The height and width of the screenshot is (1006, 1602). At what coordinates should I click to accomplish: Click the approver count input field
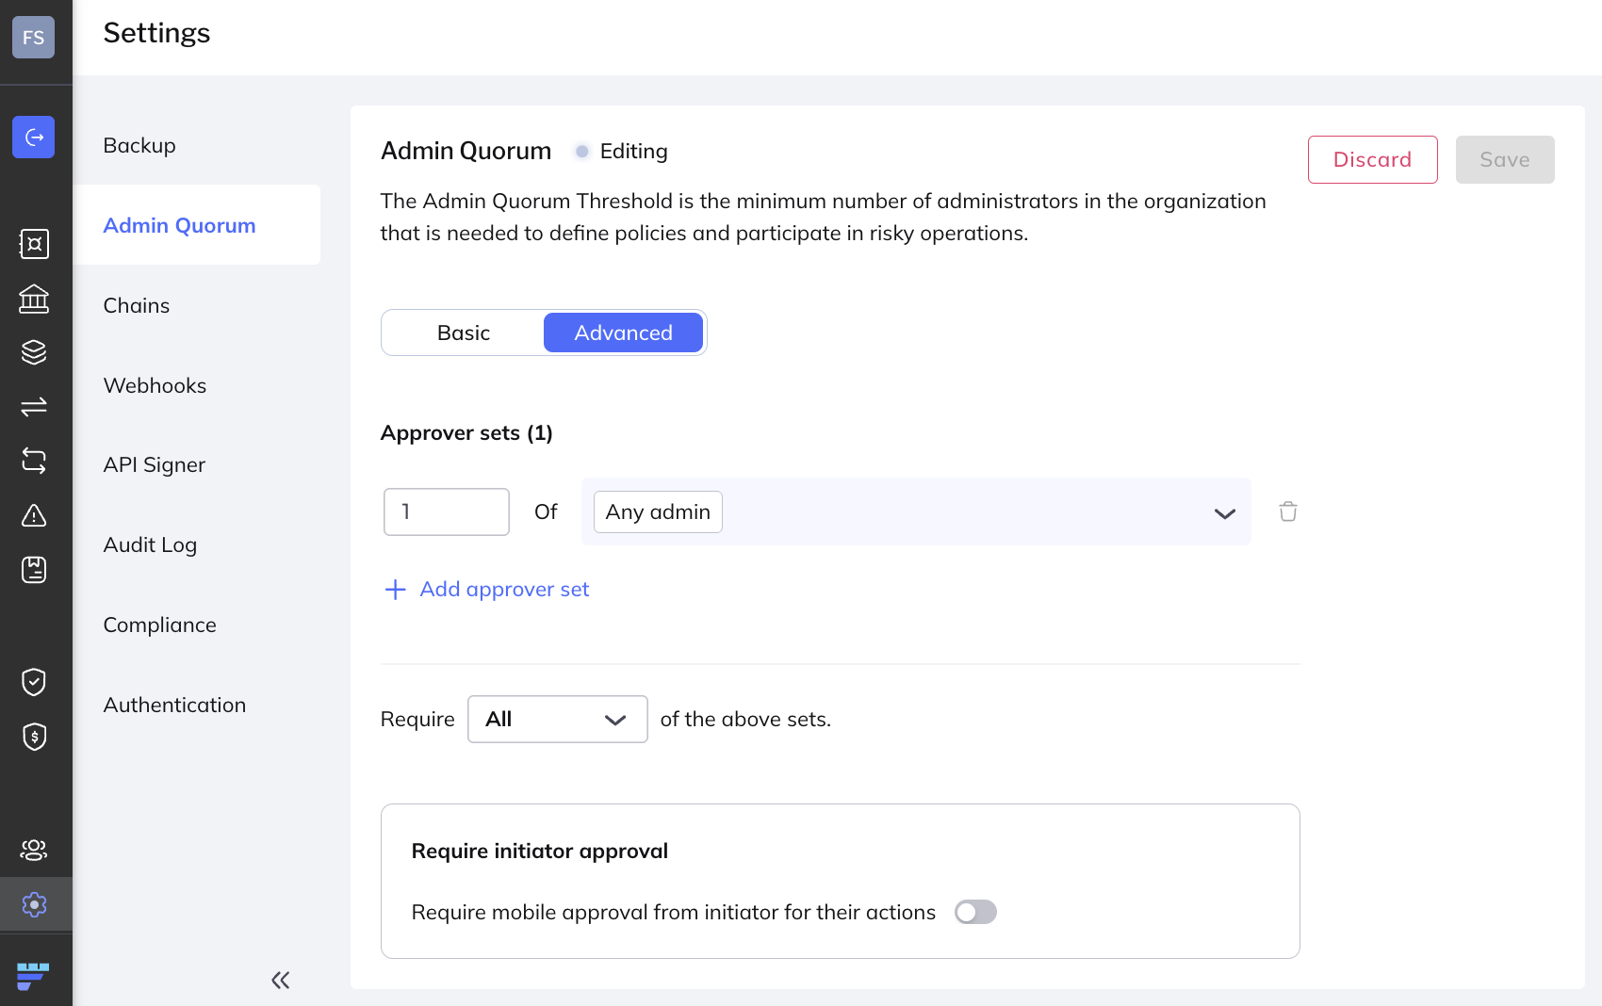(x=447, y=511)
